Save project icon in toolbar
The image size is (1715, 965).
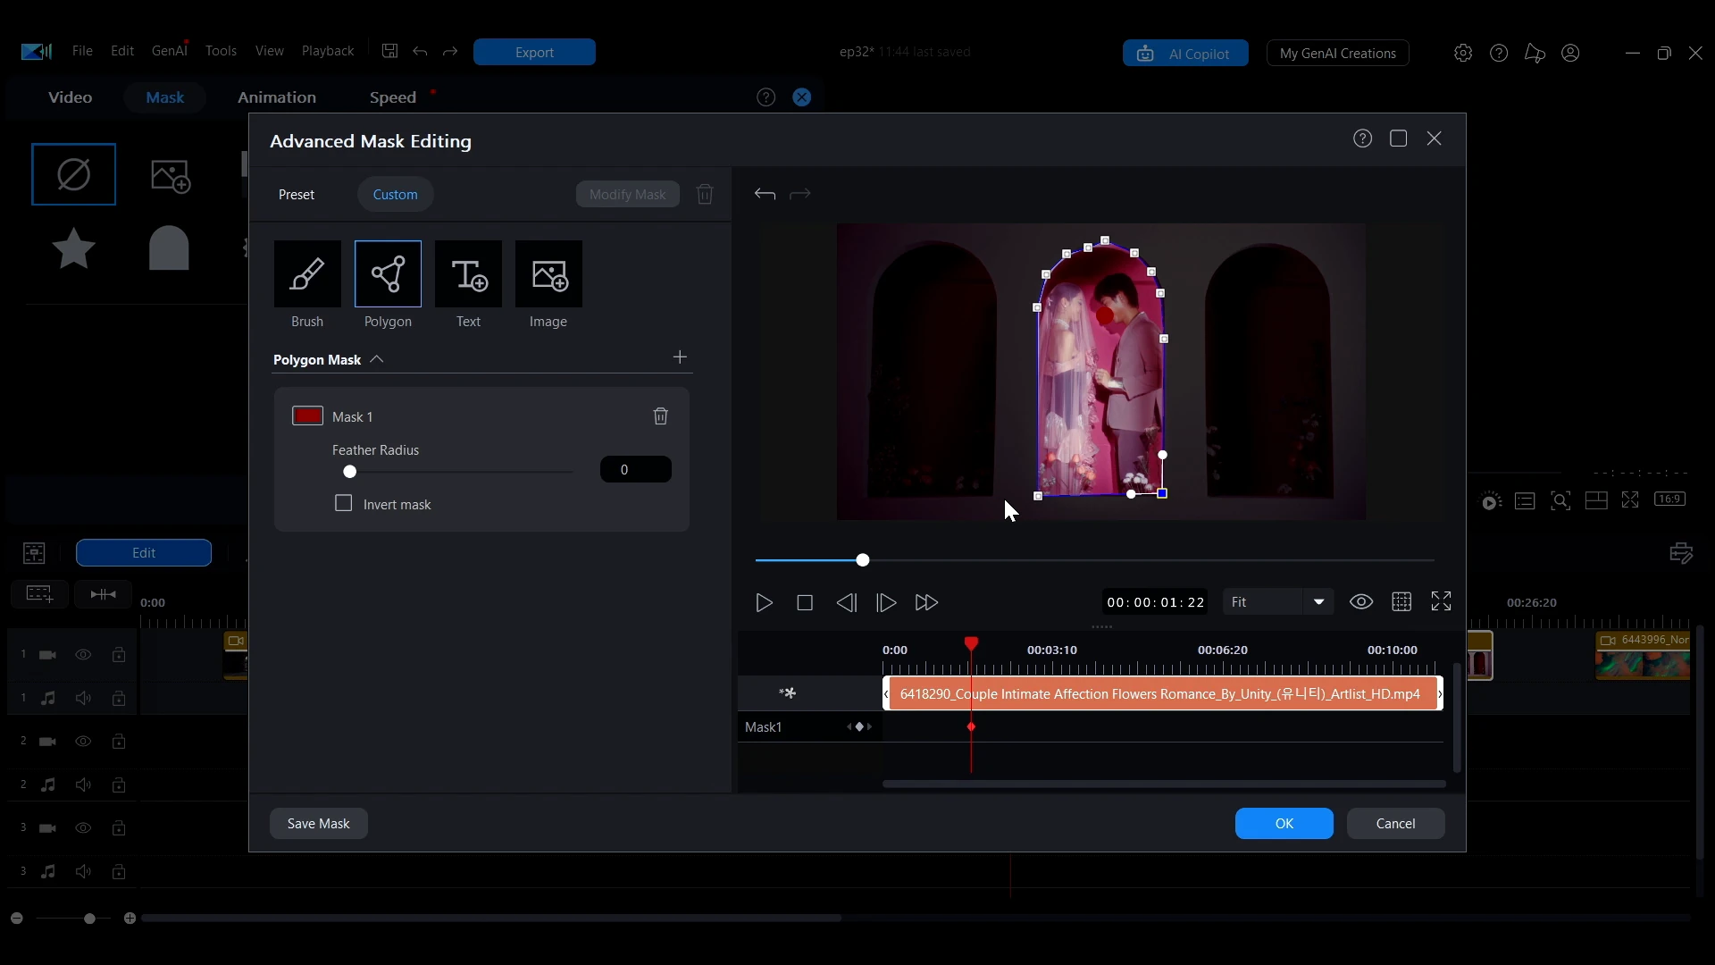[x=390, y=51]
